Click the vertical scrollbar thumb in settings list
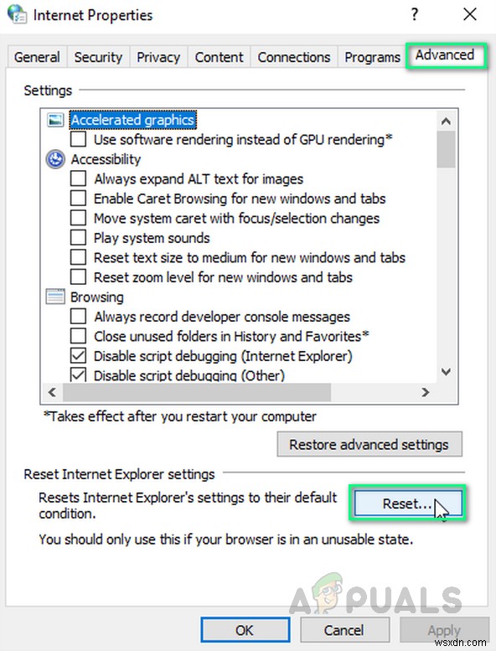This screenshot has width=496, height=651. point(447,149)
